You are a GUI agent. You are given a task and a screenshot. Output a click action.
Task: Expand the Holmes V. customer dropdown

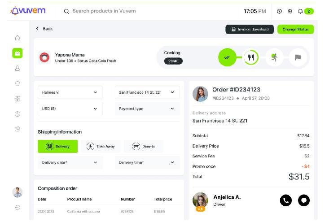pos(70,92)
